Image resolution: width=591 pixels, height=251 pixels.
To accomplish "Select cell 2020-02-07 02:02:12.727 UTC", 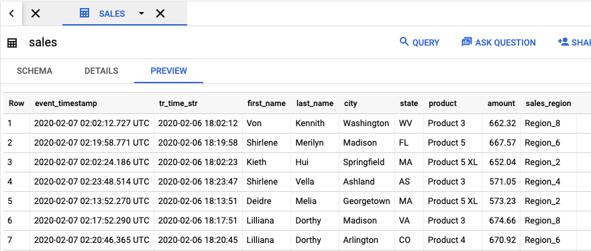I will pyautogui.click(x=92, y=123).
